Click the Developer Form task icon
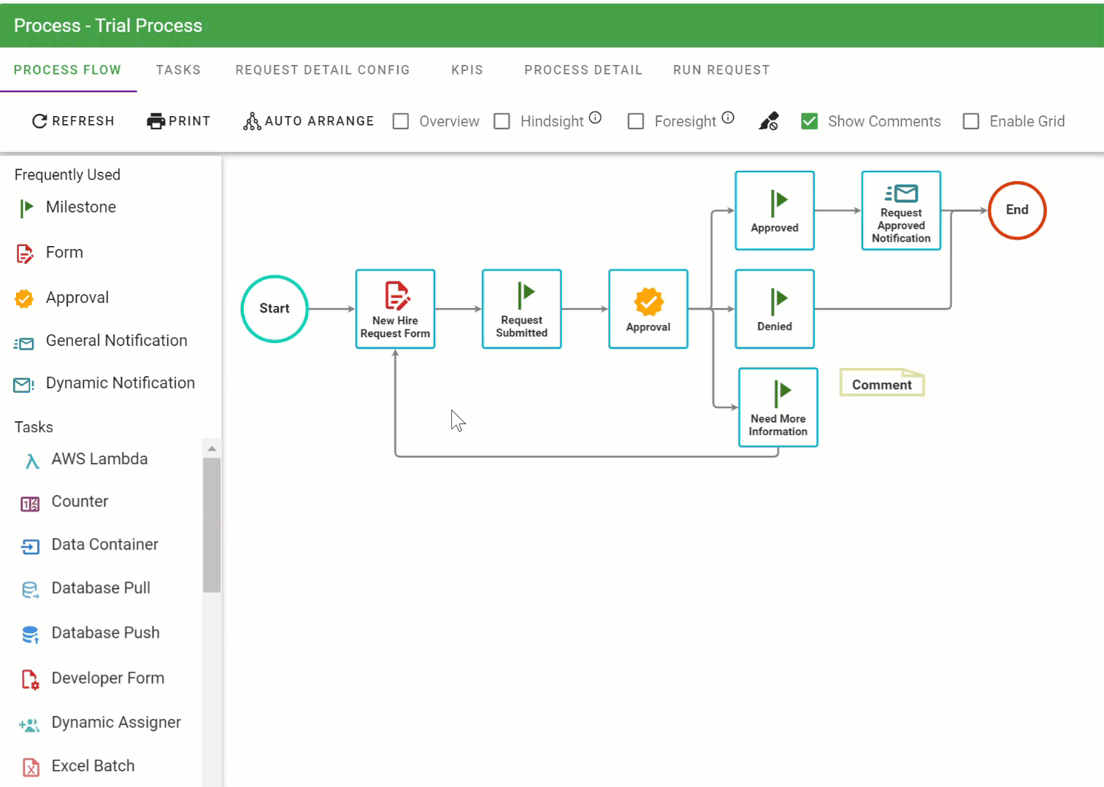The image size is (1104, 787). click(x=30, y=680)
